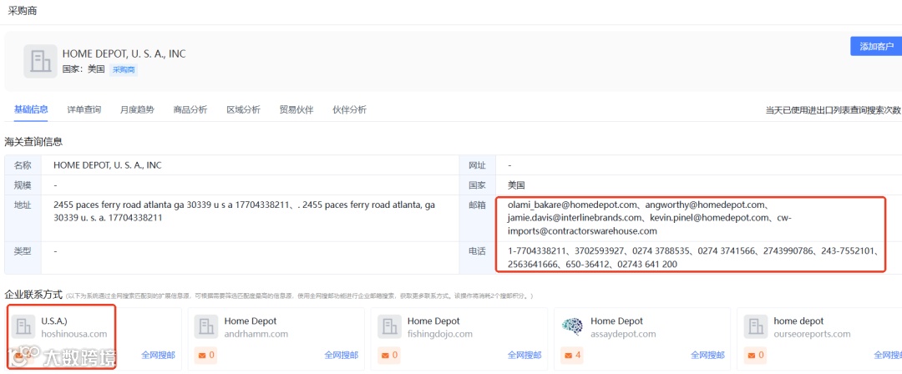Click the 国家 value 美国 in table
Screen dimensions: 902x374
(516, 185)
